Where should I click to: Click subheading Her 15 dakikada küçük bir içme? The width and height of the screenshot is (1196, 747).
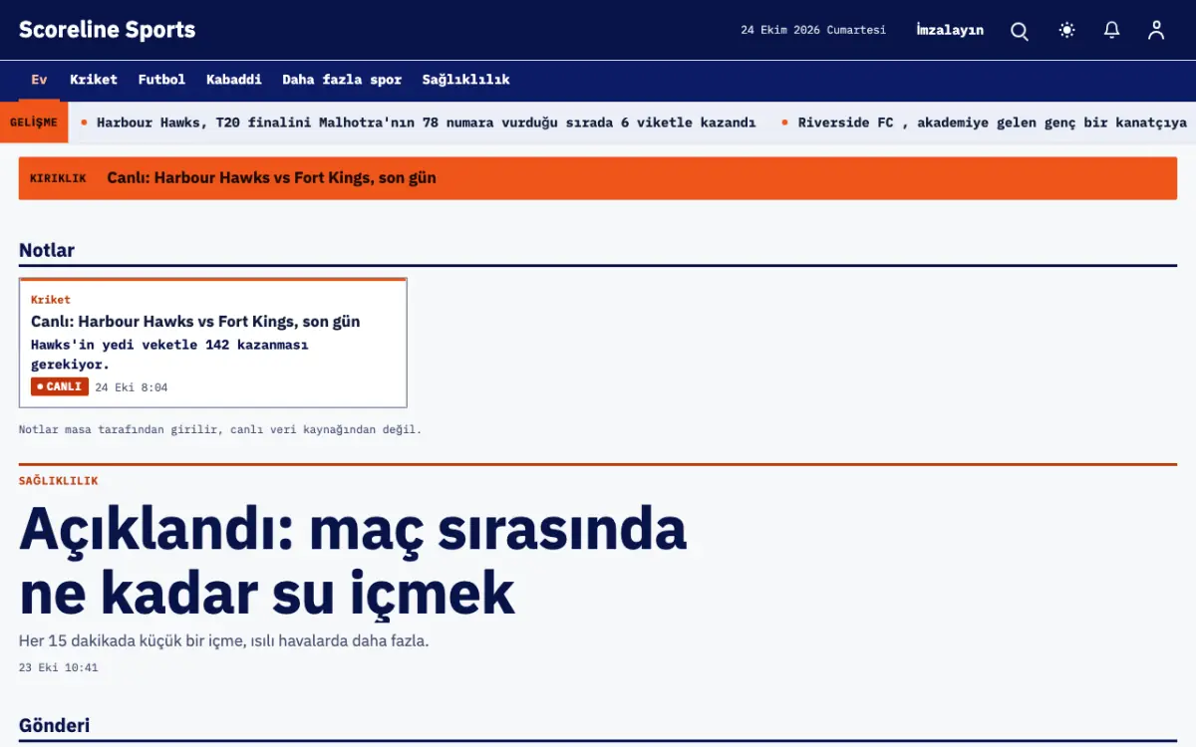pos(224,640)
